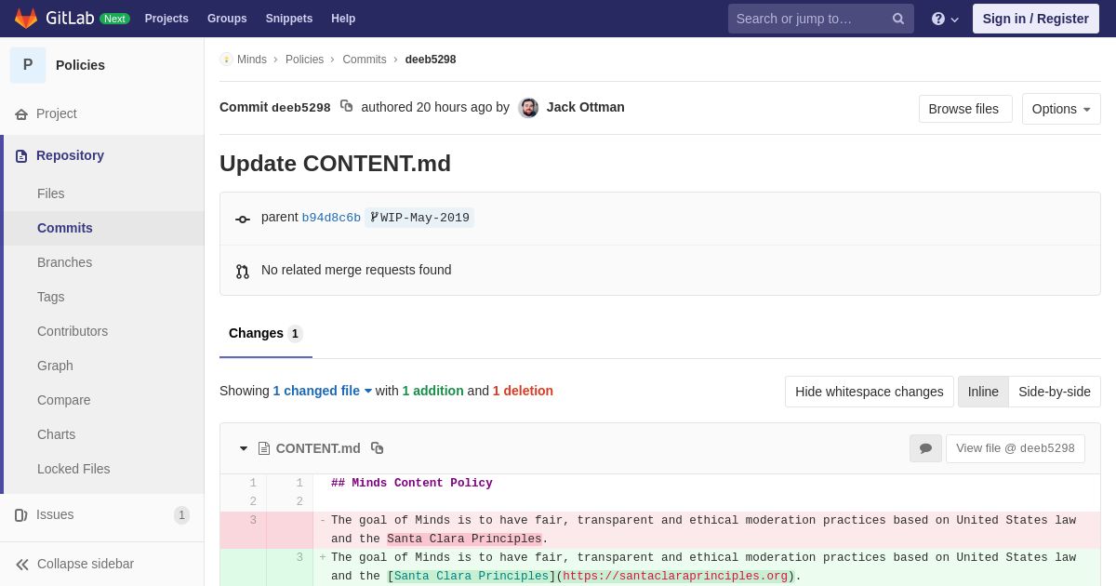Click the Browse files button
Viewport: 1116px width, 586px height.
[x=965, y=109]
